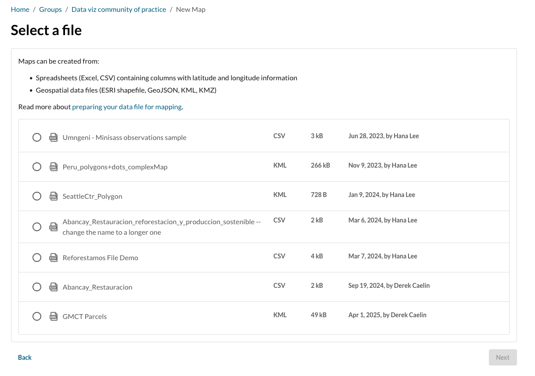The image size is (535, 376).
Task: Click the 266 kB file size value
Action: (x=320, y=165)
